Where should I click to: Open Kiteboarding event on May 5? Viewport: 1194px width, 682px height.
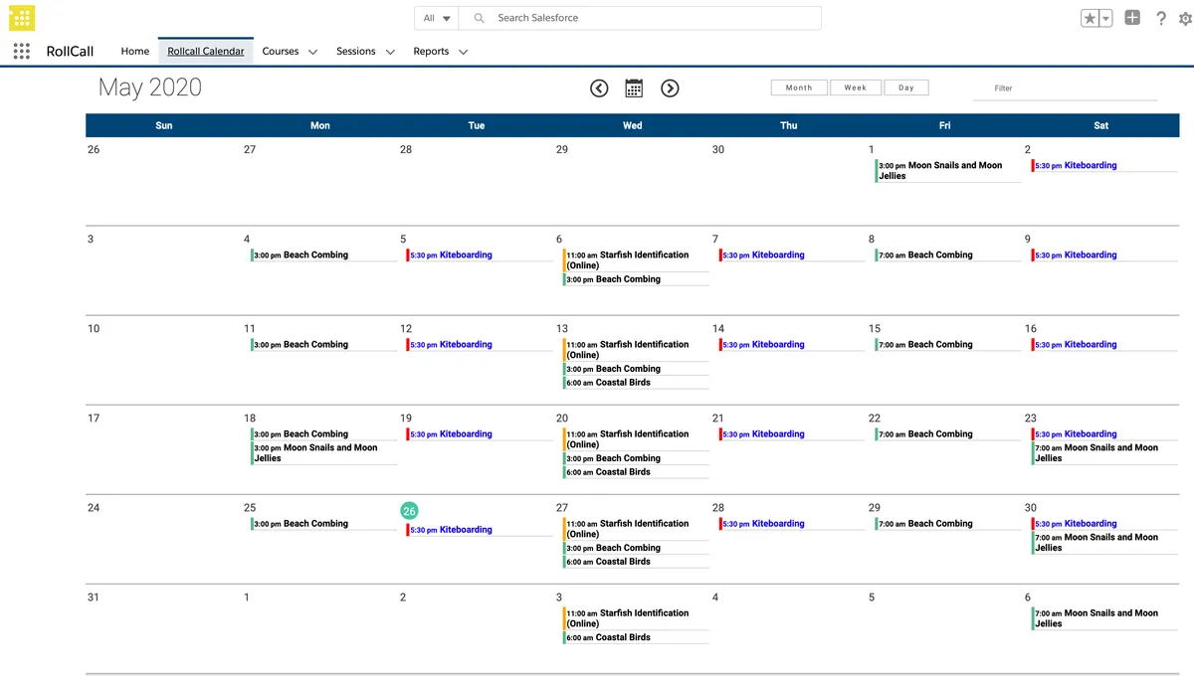click(480, 256)
